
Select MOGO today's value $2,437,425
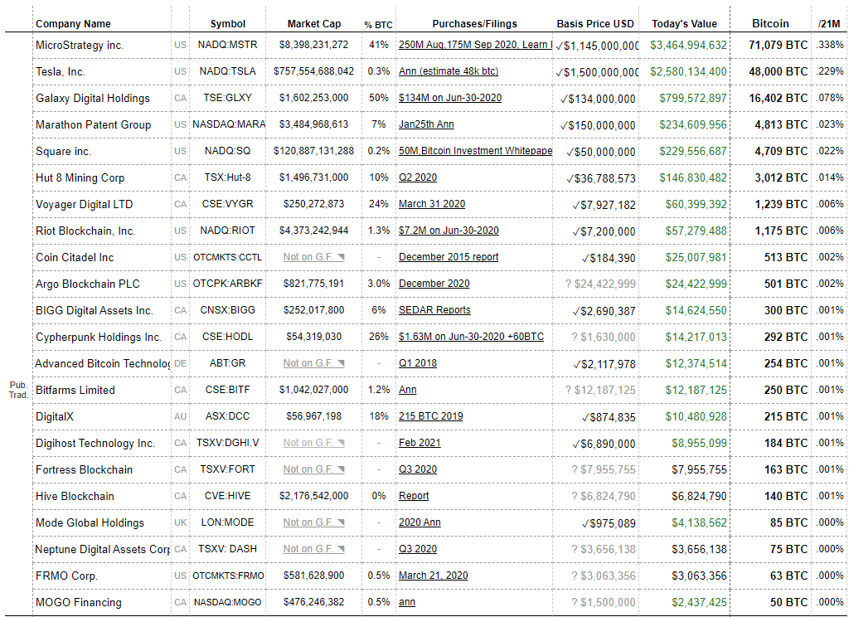(x=684, y=602)
